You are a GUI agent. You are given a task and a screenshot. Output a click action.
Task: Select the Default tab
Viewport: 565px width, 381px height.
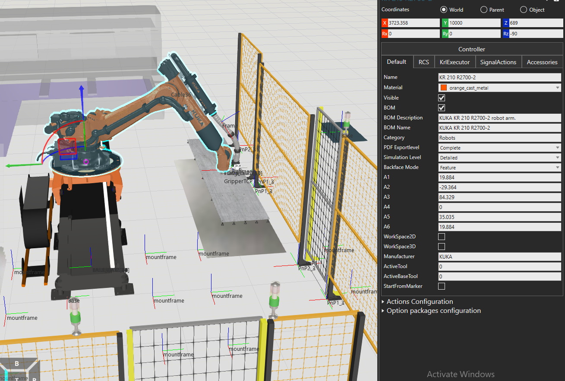tap(397, 62)
